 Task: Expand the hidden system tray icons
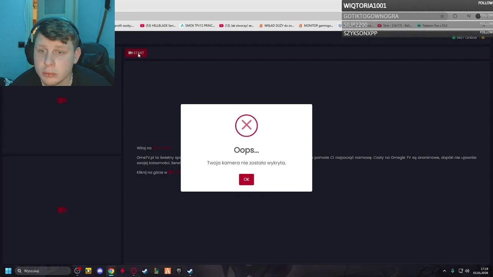(444, 271)
